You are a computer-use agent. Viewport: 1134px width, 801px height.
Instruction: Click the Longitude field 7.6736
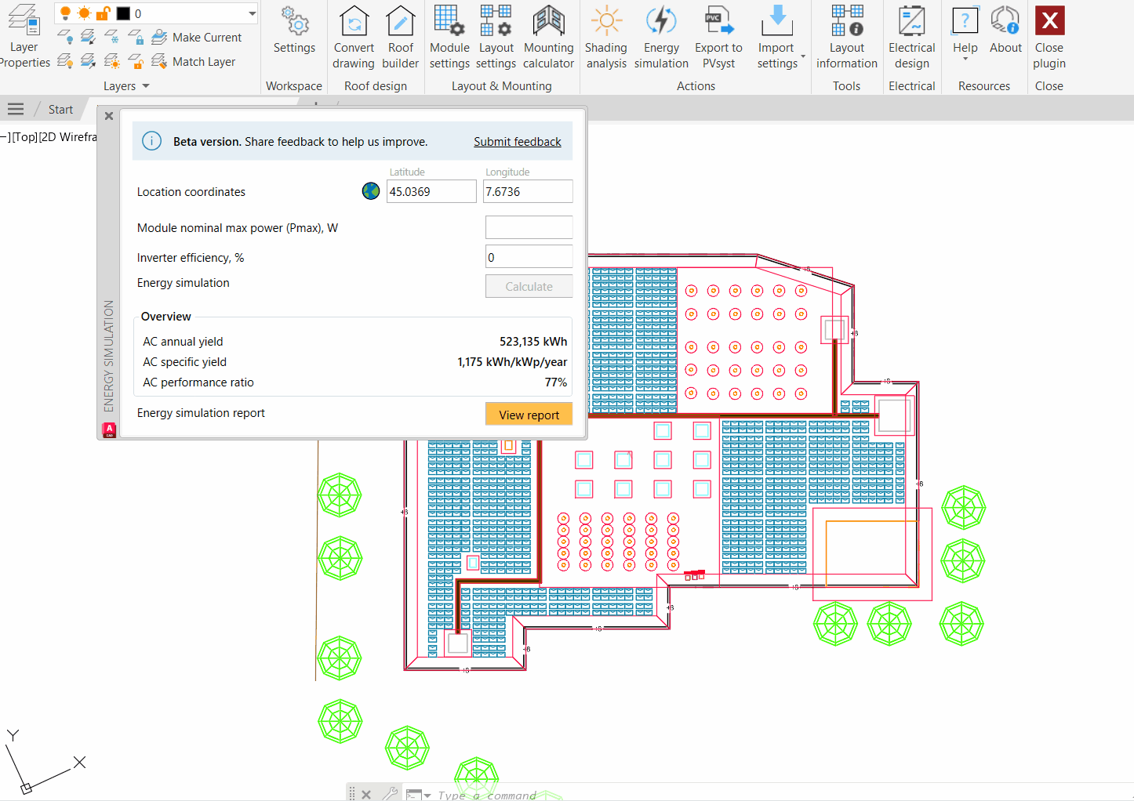[x=528, y=191]
